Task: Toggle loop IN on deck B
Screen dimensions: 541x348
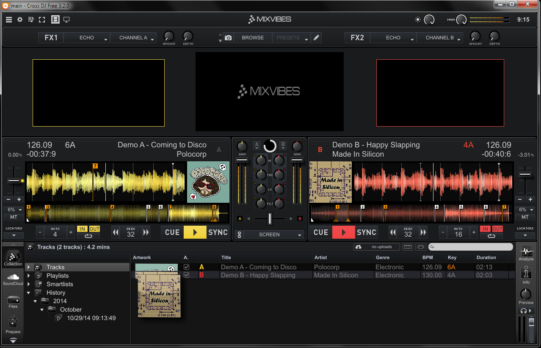Action: coord(486,229)
